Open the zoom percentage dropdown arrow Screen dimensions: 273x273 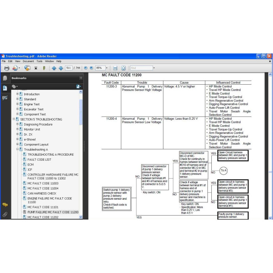pyautogui.click(x=107, y=68)
